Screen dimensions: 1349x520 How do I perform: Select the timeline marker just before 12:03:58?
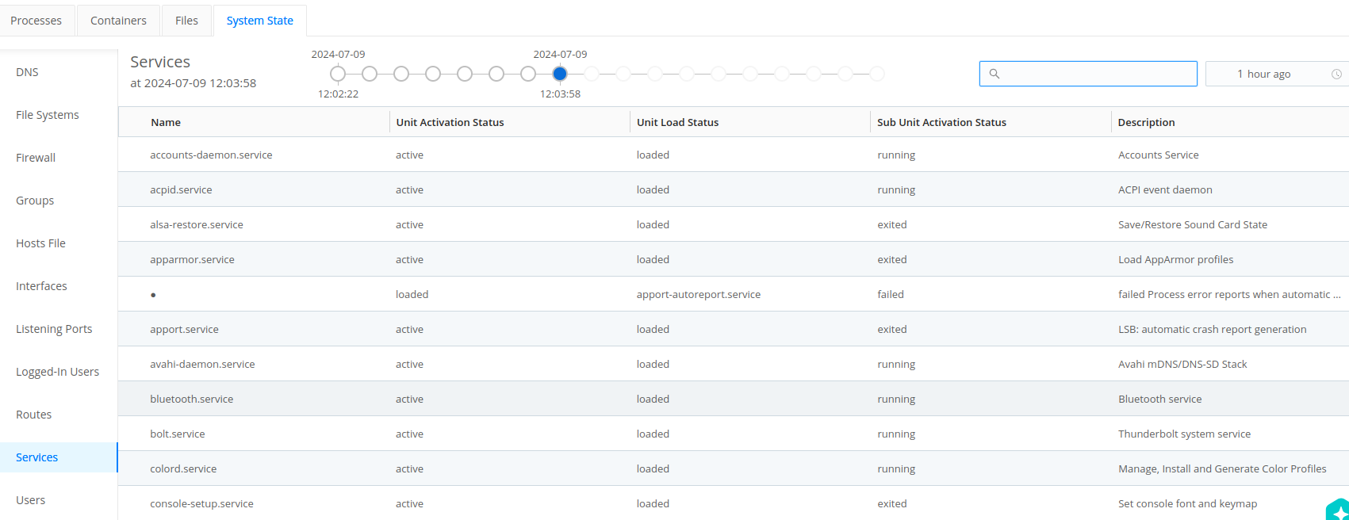[528, 74]
